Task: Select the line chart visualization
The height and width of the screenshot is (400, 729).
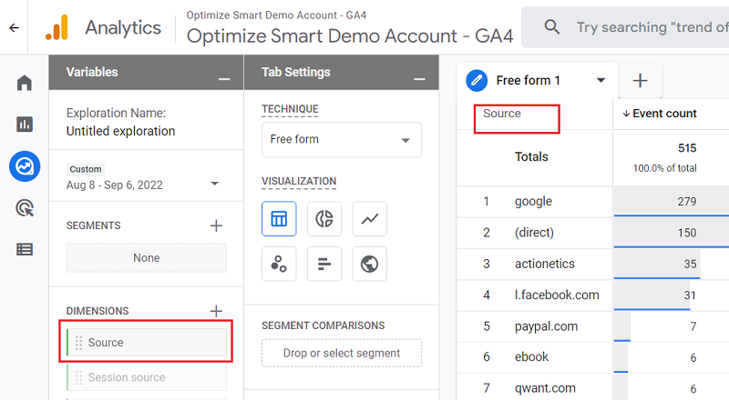Action: point(370,218)
